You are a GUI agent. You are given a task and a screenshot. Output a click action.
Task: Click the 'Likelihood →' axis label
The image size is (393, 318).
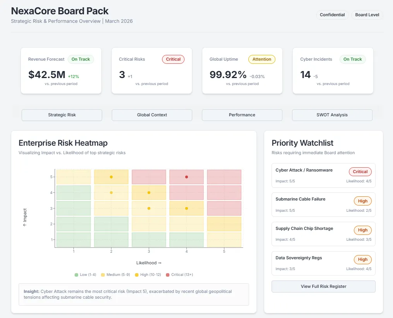click(x=149, y=263)
